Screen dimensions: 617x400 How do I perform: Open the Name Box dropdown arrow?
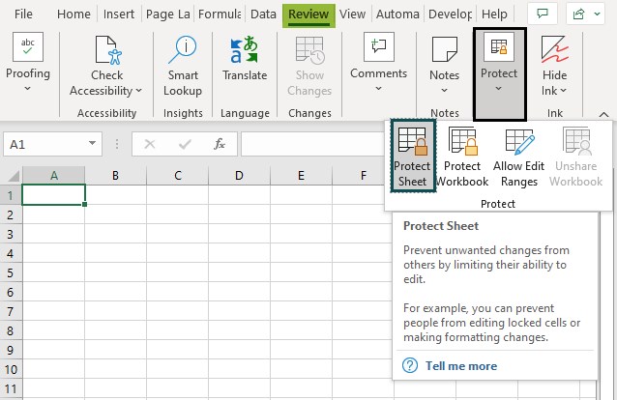(93, 143)
